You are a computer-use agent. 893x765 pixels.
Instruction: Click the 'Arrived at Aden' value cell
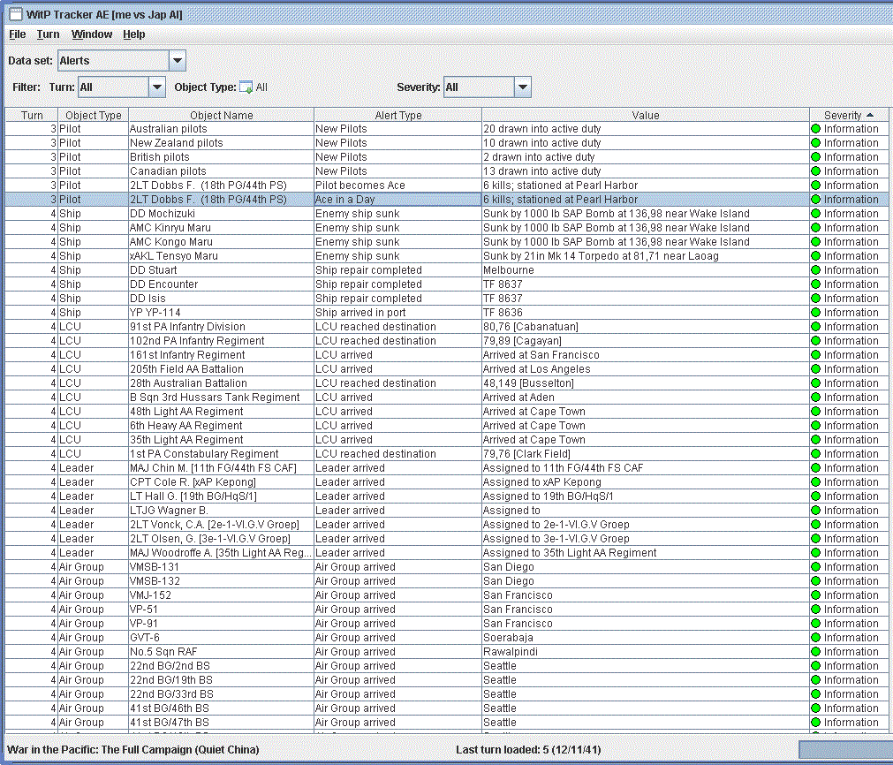coord(646,397)
